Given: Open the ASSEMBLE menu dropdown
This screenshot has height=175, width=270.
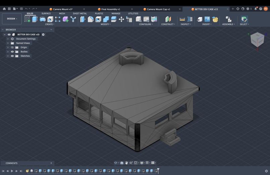Looking at the screenshot, I should [x=228, y=24].
